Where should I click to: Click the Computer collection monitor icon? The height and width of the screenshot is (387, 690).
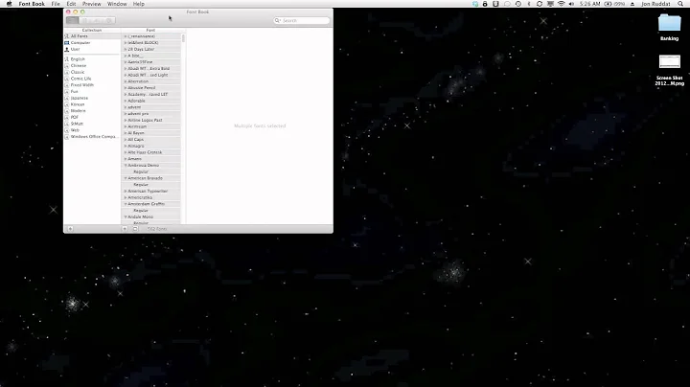67,43
